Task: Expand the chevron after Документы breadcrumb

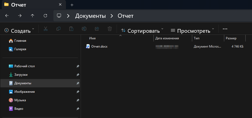Action: tap(112, 16)
